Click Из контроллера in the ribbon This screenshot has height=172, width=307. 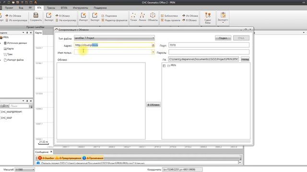[x=16, y=20]
